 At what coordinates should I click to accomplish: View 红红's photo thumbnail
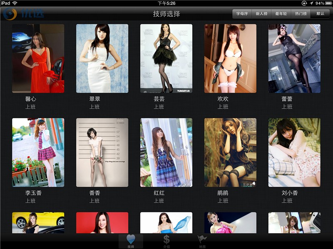[166, 152]
